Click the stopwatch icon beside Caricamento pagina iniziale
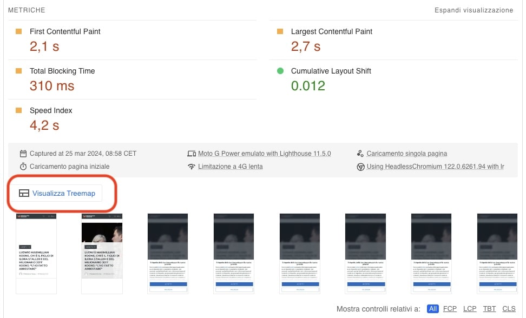The height and width of the screenshot is (318, 526). 23,167
